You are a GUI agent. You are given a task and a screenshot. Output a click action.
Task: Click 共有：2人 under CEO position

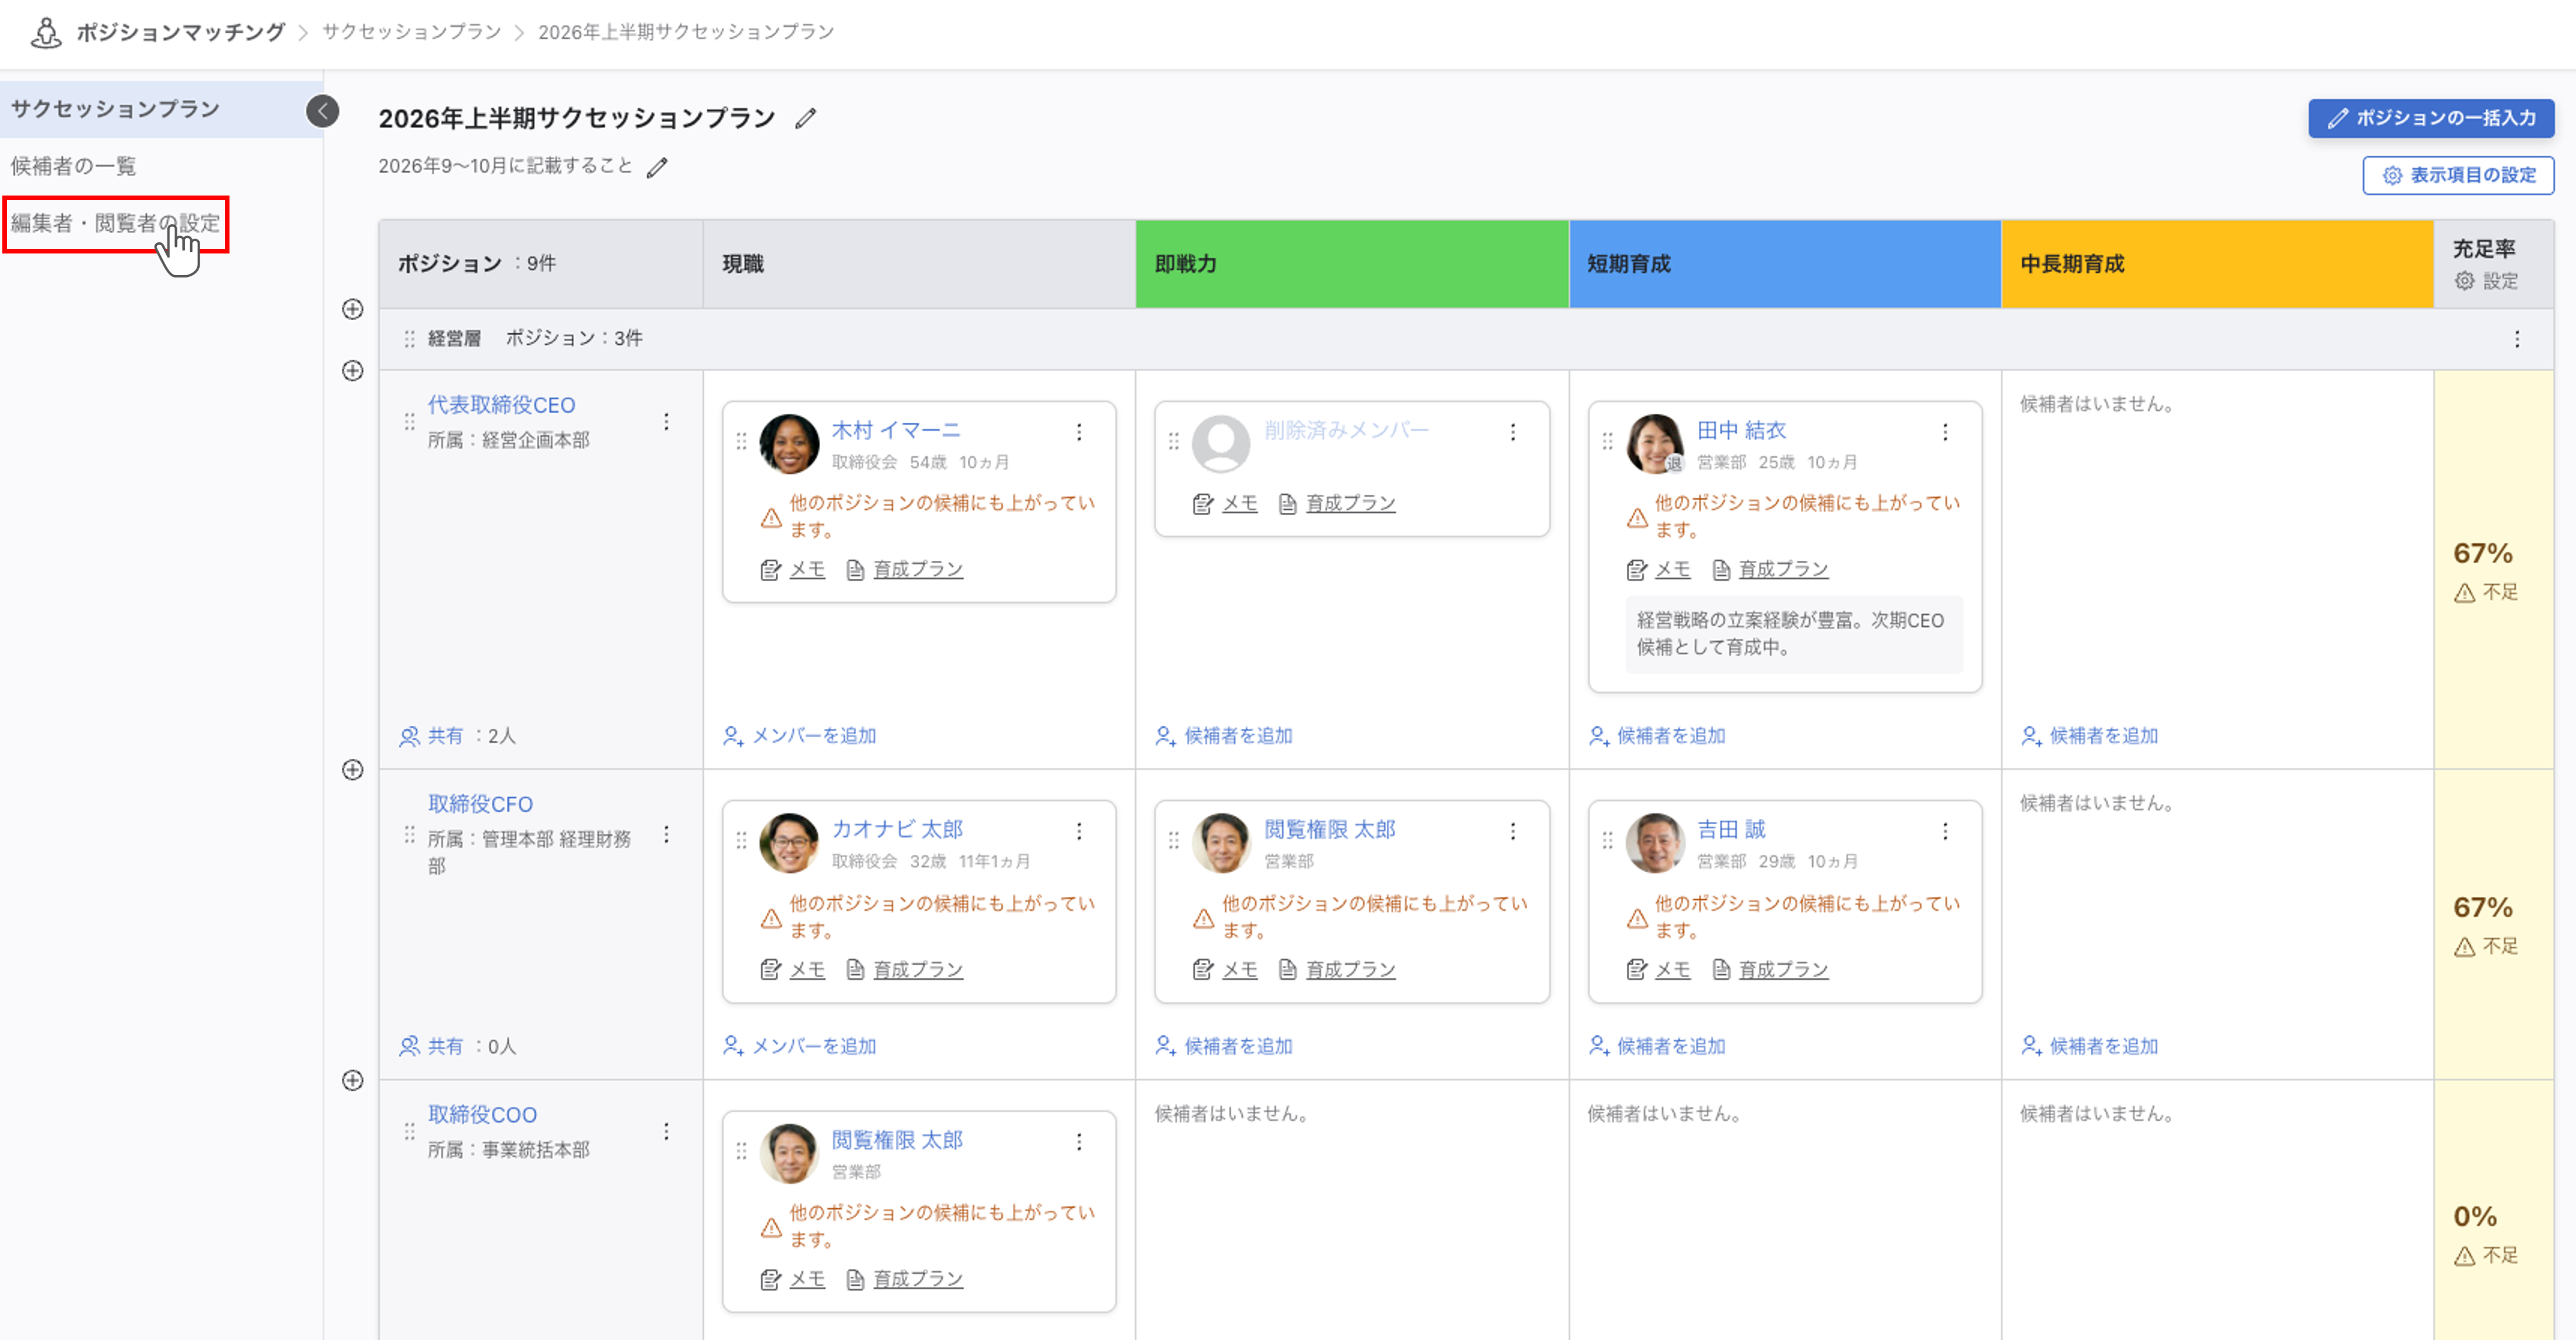[x=458, y=736]
